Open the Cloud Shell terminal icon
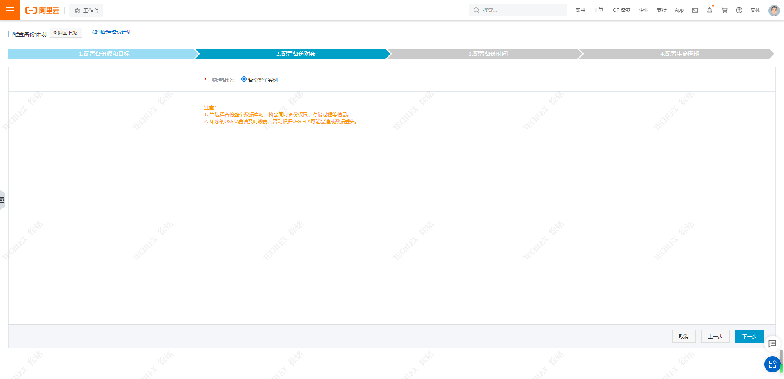Image resolution: width=784 pixels, height=379 pixels. point(695,10)
